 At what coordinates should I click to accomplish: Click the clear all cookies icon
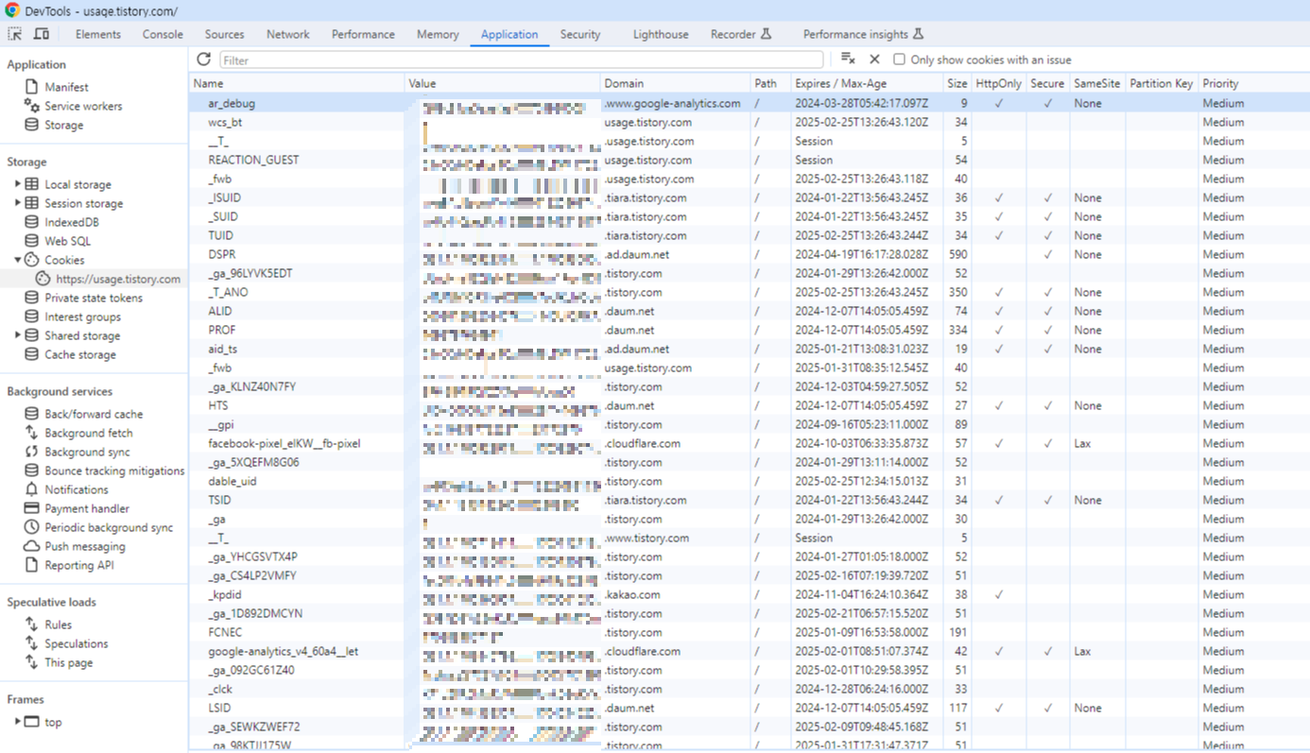[848, 60]
